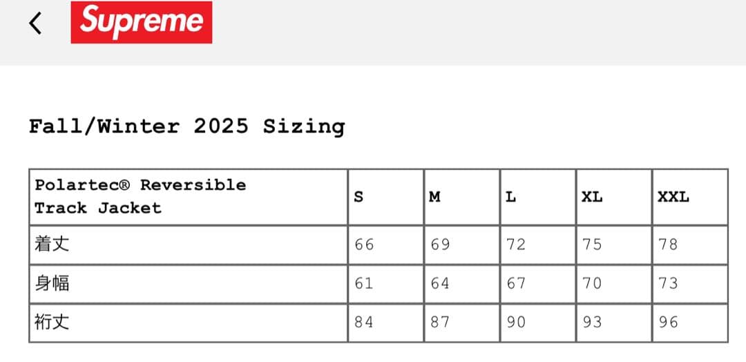746x362 pixels.
Task: Click the Polartec Reversible Track Jacket cell
Action: click(140, 196)
